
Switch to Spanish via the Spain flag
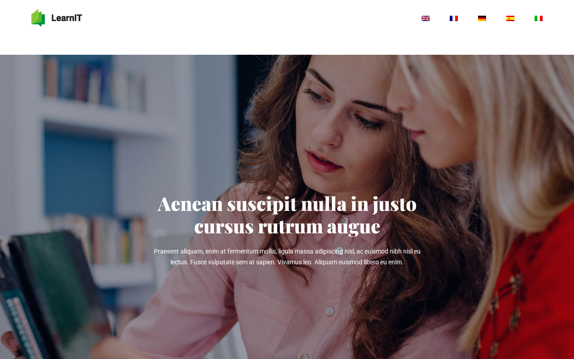point(510,18)
